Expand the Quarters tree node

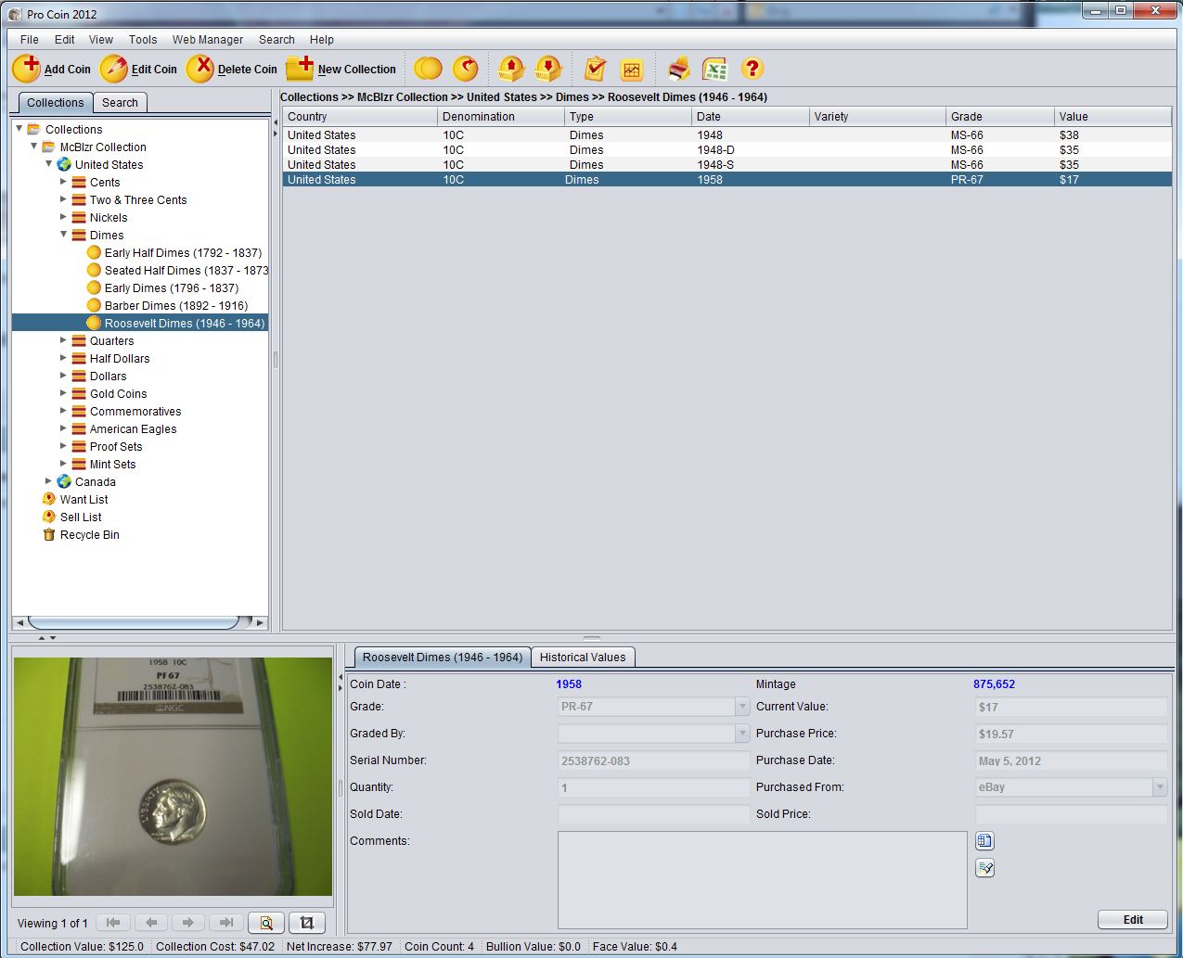click(64, 340)
